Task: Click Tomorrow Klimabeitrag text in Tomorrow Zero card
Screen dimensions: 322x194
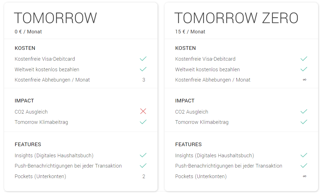Action: coord(202,122)
